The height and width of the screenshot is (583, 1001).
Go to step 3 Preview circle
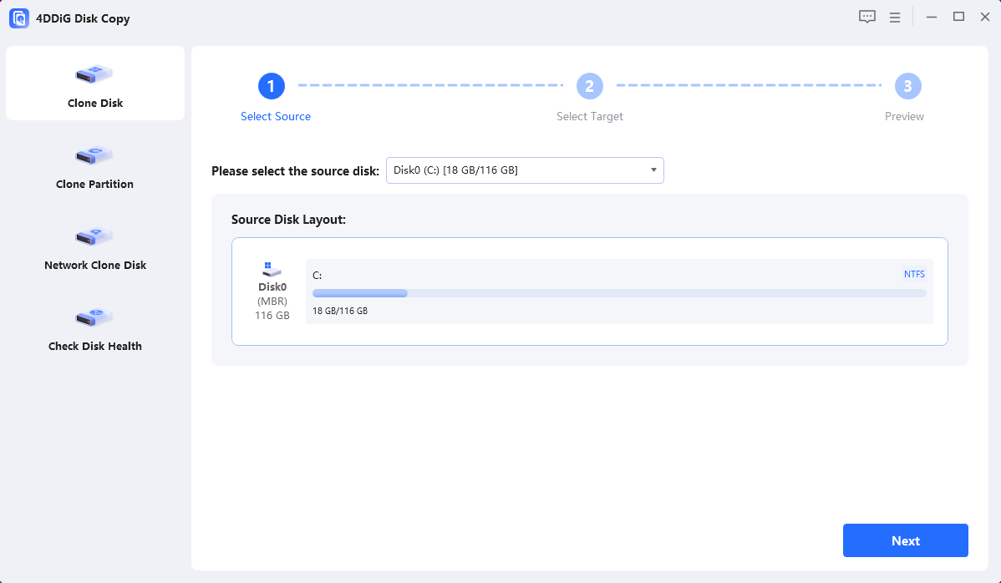coord(907,86)
